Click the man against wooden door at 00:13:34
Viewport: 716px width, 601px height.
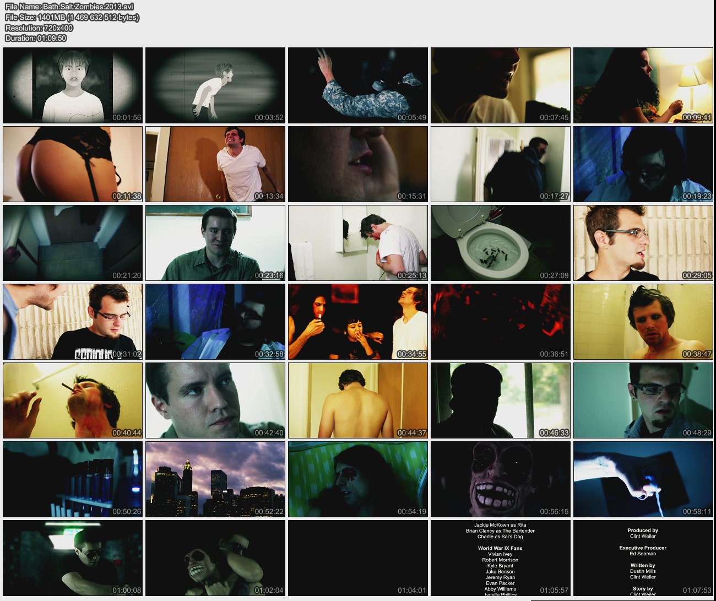click(215, 164)
